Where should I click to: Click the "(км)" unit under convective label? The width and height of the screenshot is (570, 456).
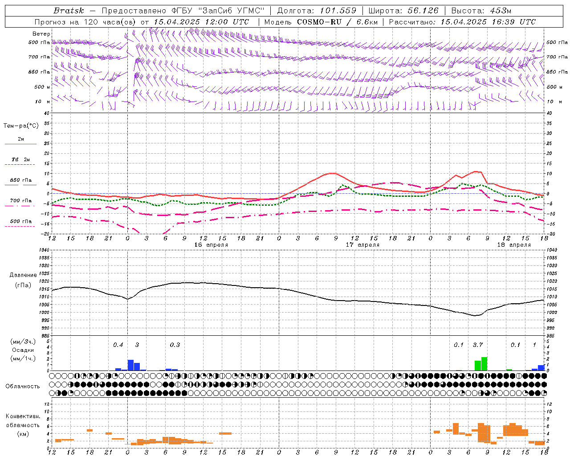click(23, 434)
